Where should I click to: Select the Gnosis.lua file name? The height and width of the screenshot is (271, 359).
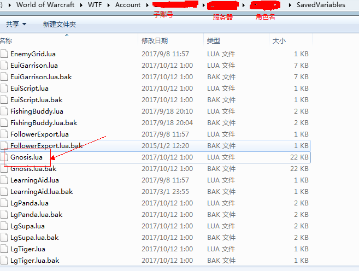pos(26,157)
